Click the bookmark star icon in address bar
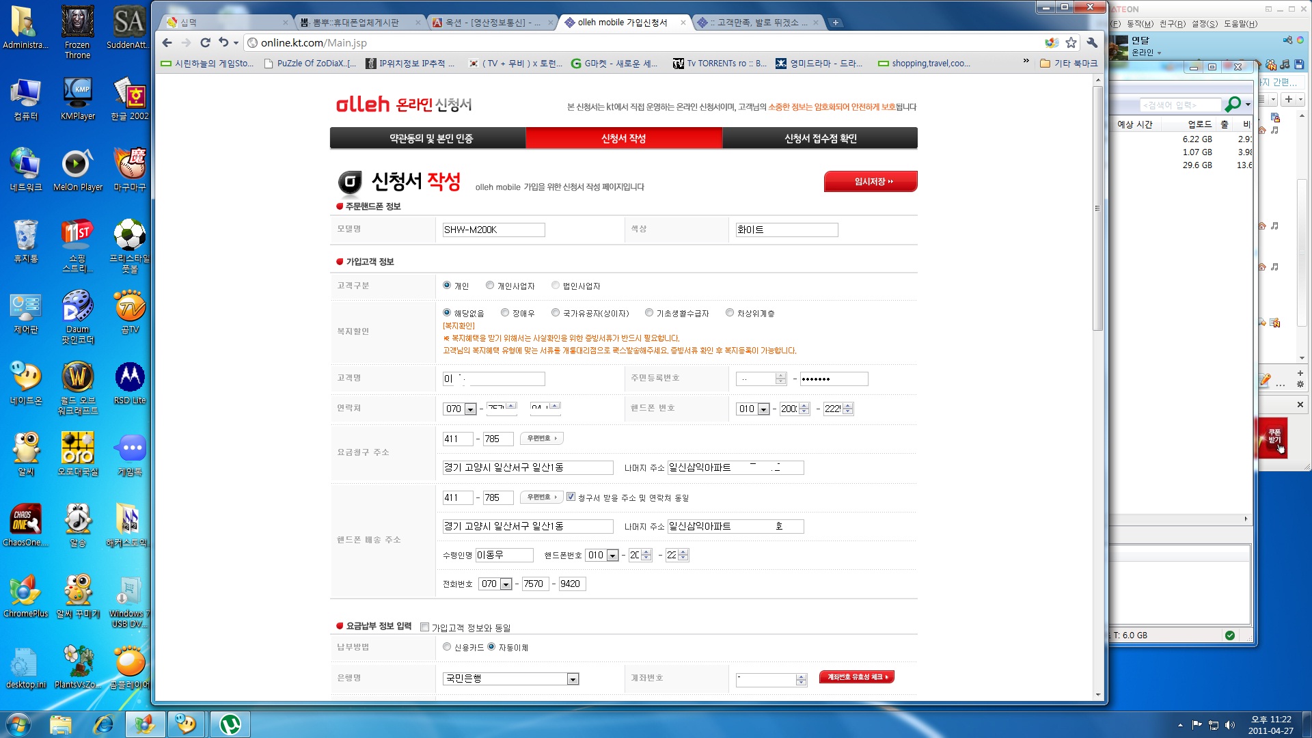The width and height of the screenshot is (1312, 738). (1071, 42)
